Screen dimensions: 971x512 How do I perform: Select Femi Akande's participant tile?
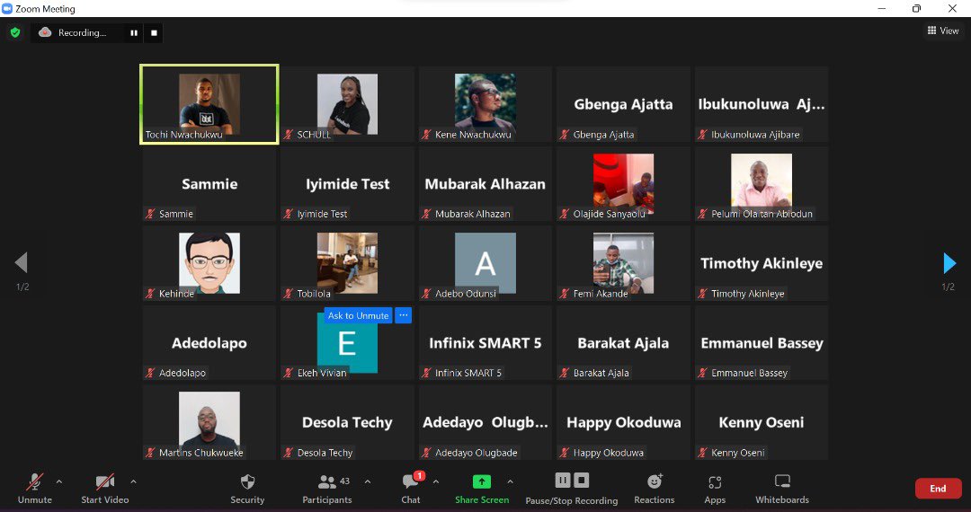[624, 263]
